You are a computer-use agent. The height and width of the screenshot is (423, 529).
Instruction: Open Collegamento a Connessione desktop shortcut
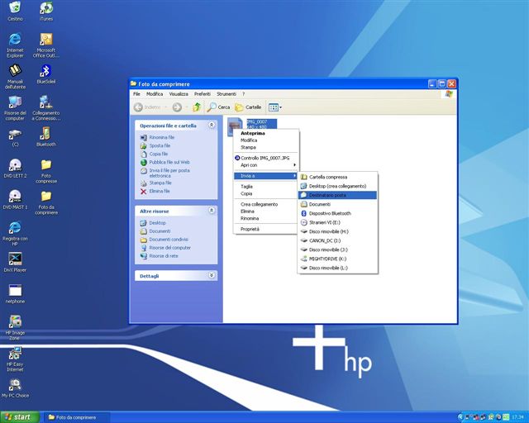click(x=46, y=108)
